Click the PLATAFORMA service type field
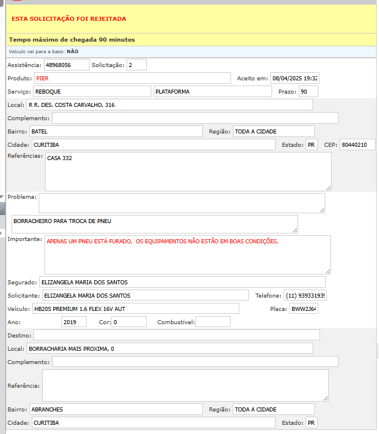The width and height of the screenshot is (379, 434). 212,91
